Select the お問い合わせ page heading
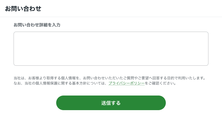The width and height of the screenshot is (222, 115). coord(23,9)
